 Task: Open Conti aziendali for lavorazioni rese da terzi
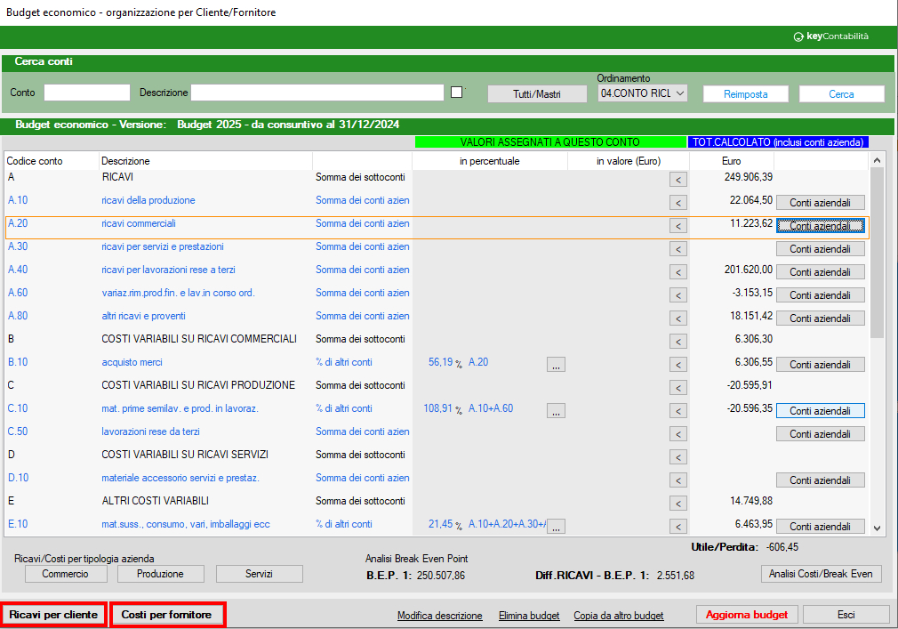click(x=820, y=434)
